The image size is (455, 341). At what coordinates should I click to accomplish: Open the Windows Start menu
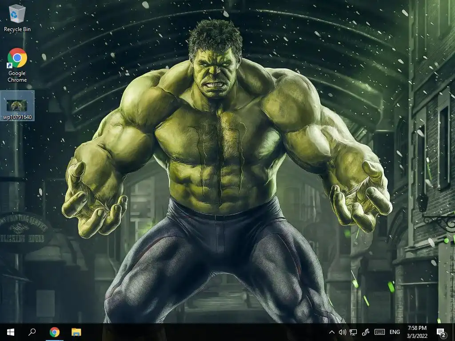(11, 332)
